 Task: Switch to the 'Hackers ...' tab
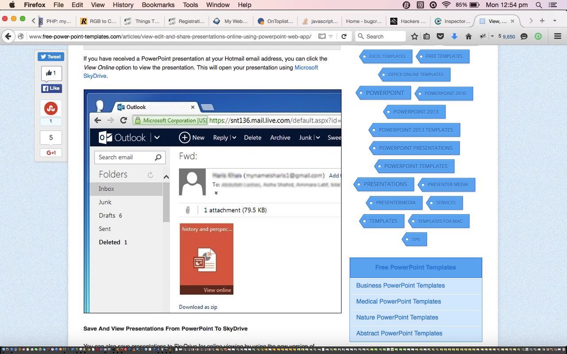coord(408,21)
